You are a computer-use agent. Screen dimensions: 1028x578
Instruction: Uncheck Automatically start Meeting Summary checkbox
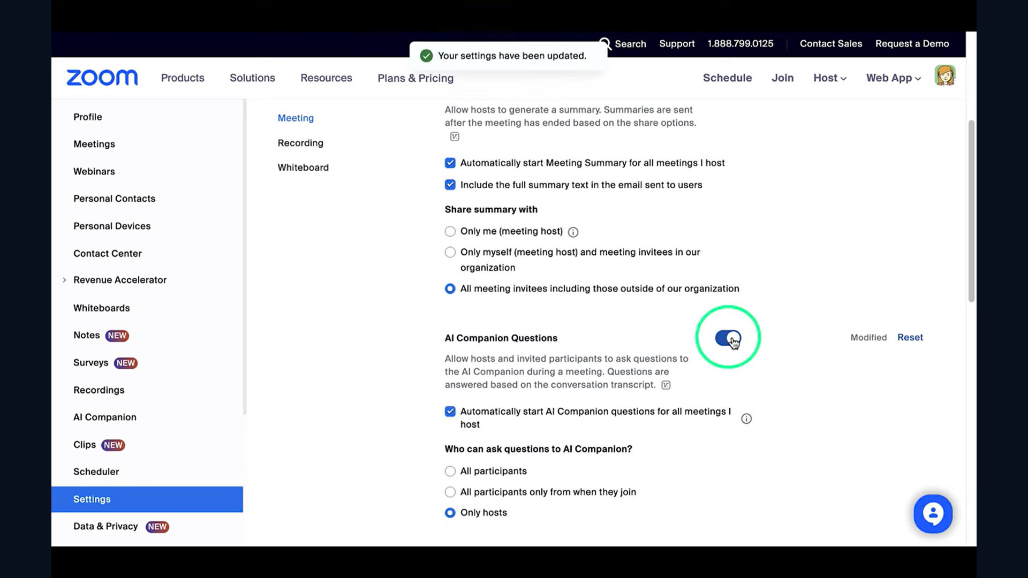tap(450, 163)
